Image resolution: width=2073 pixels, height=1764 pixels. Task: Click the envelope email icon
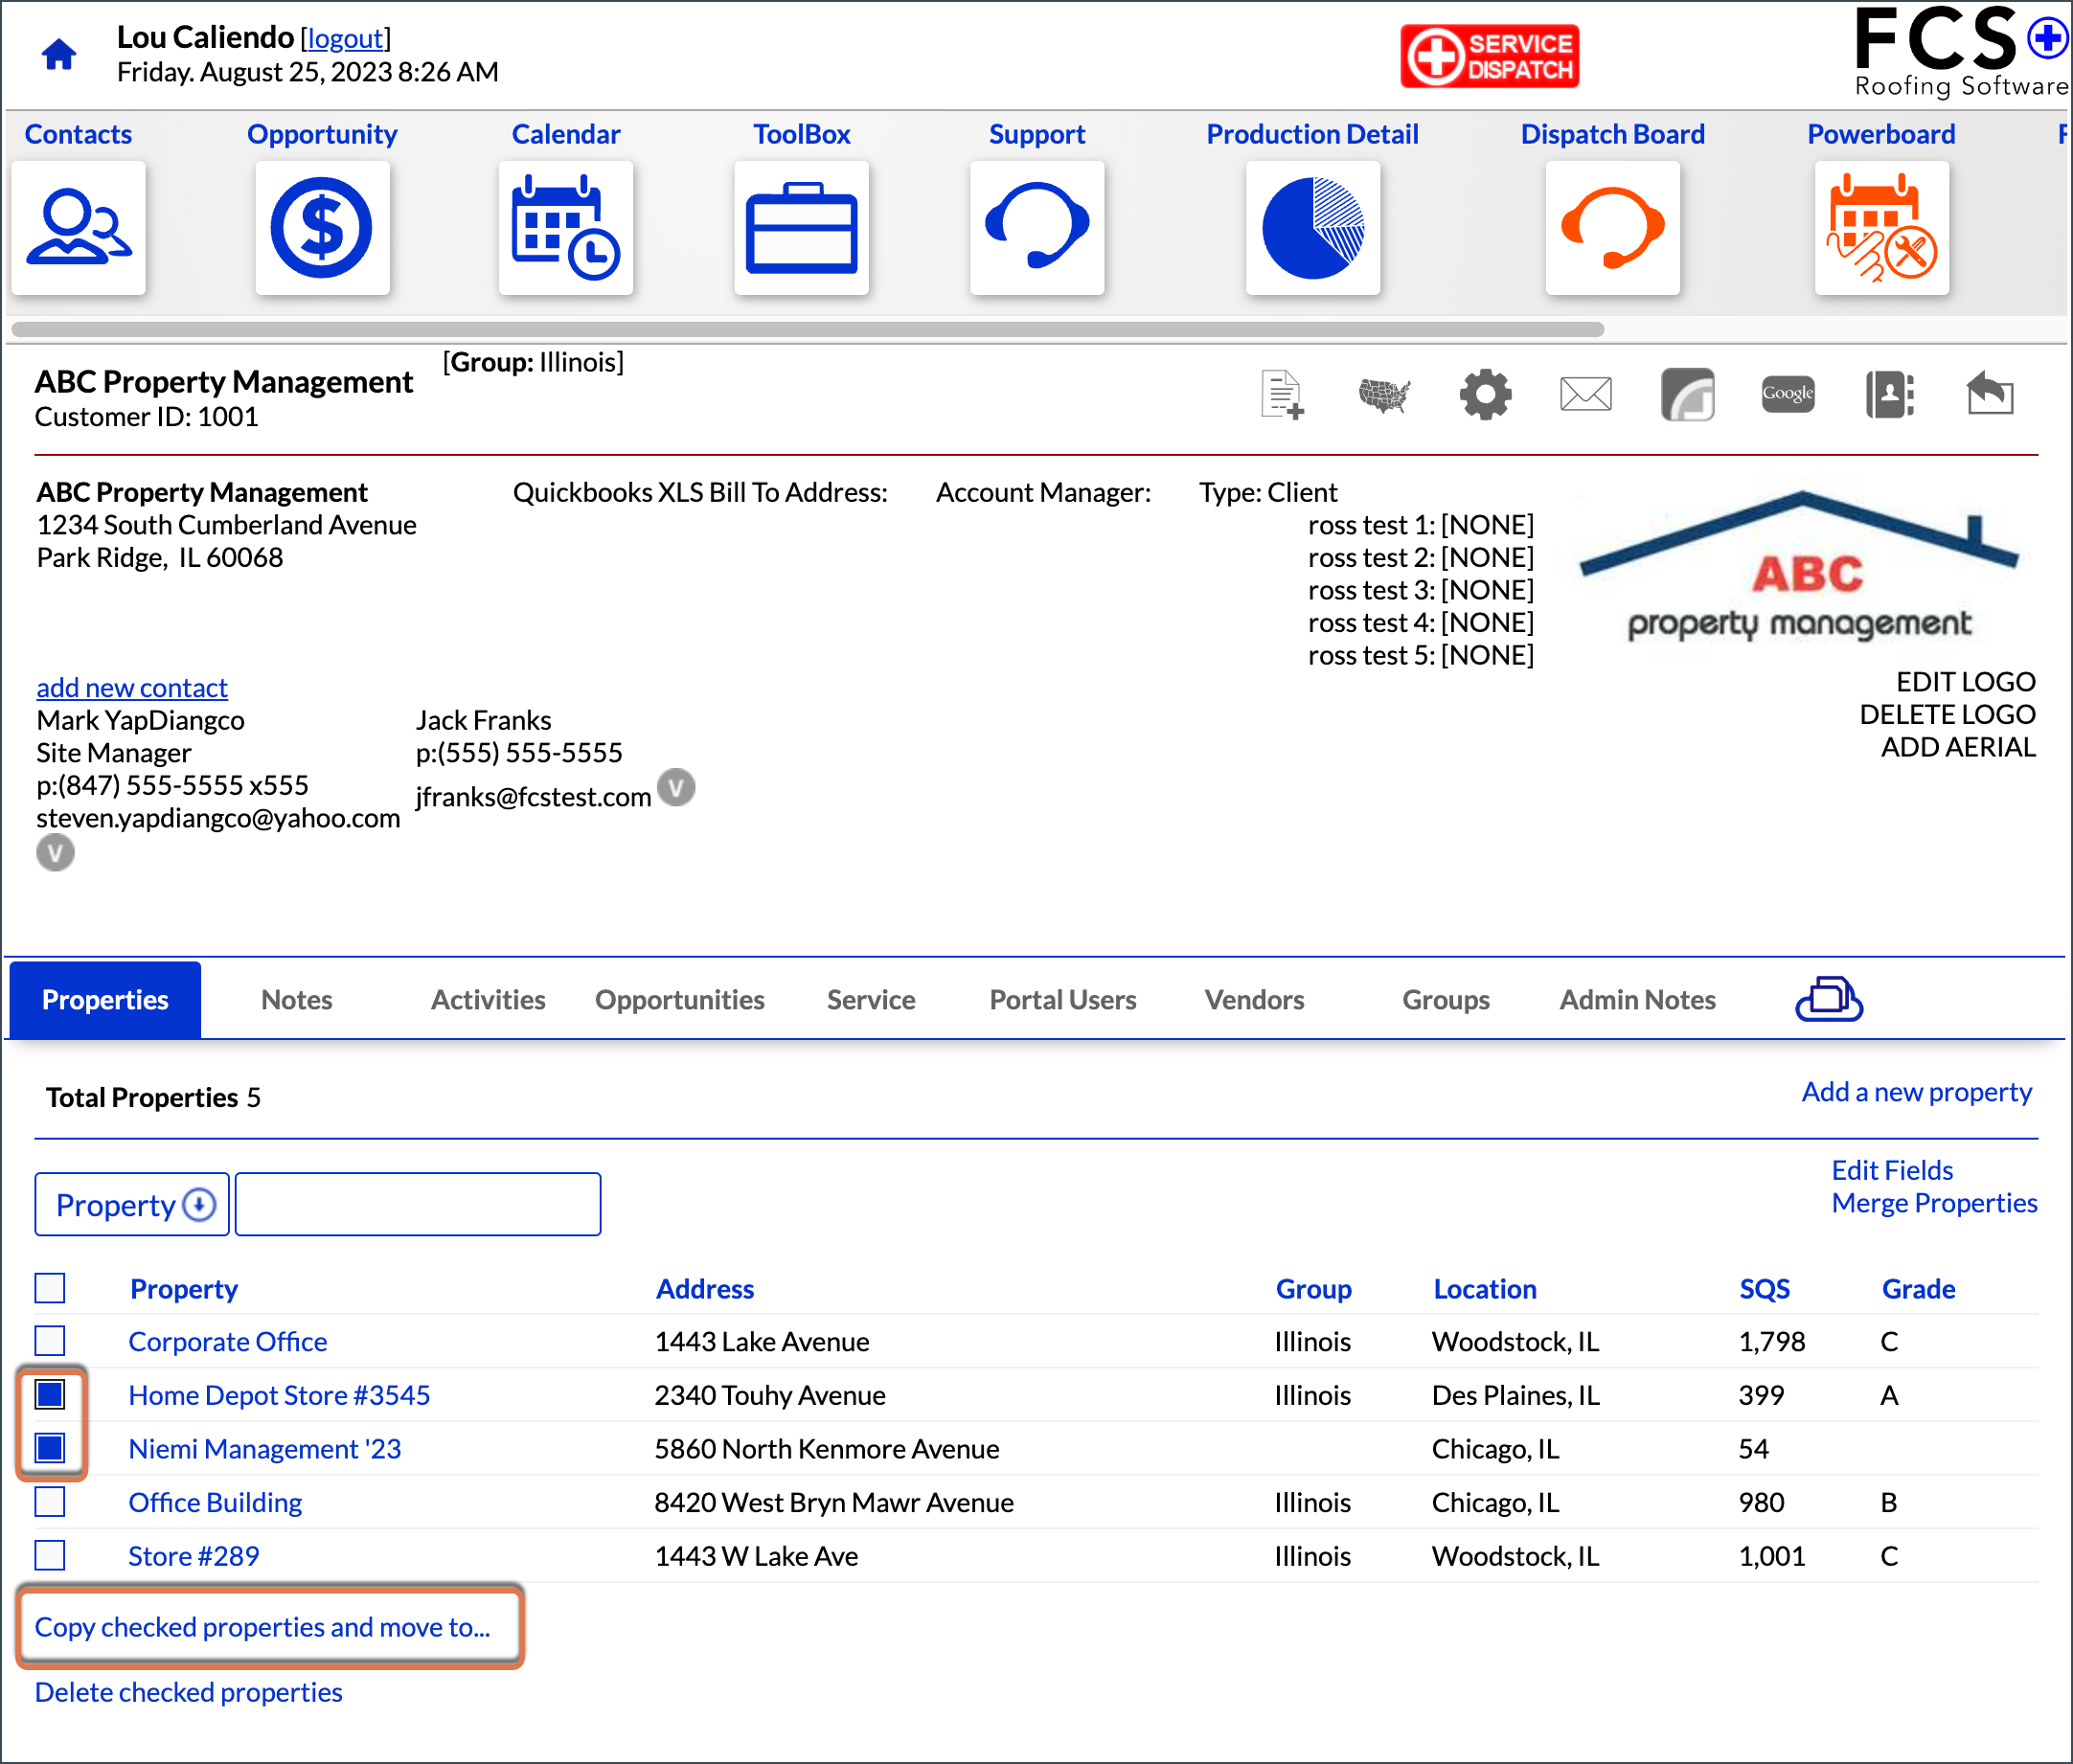point(1585,394)
